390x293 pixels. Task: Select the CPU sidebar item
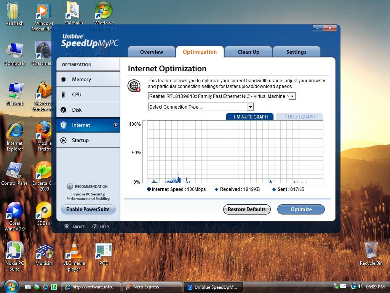click(77, 94)
